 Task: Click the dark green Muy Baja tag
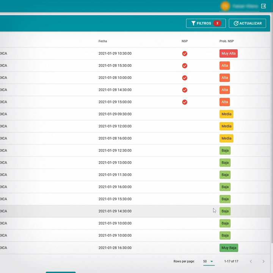coord(229,248)
